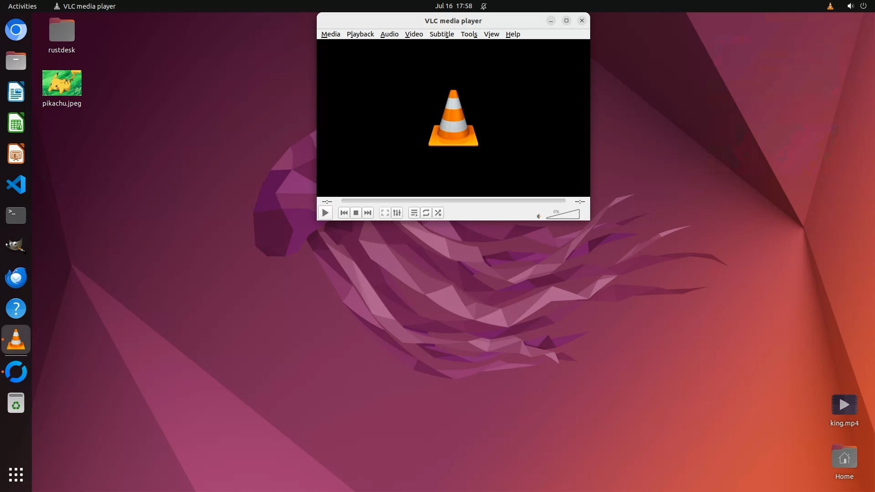Click the View menu item

[x=491, y=34]
